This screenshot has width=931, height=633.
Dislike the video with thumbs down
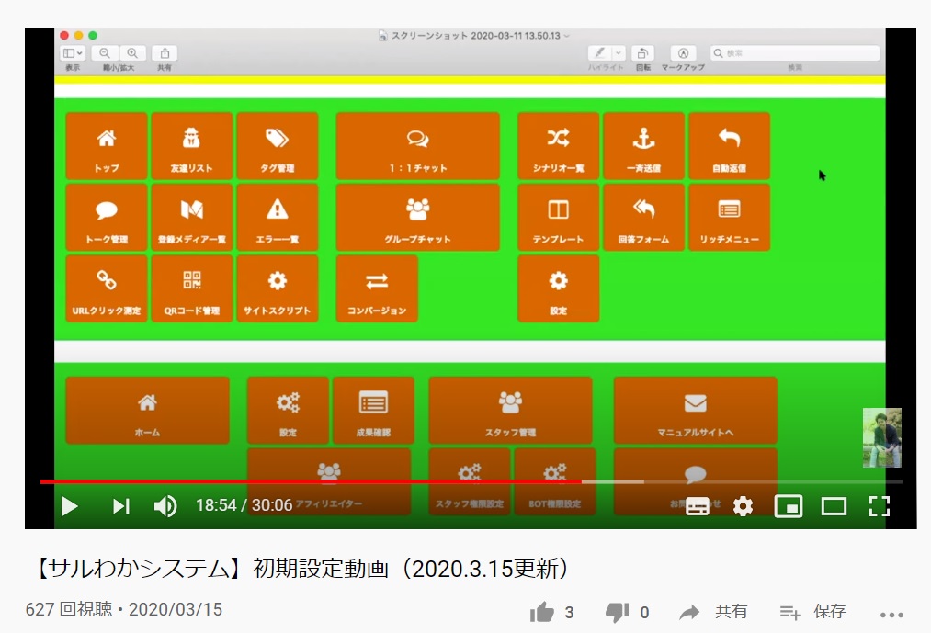pyautogui.click(x=618, y=612)
